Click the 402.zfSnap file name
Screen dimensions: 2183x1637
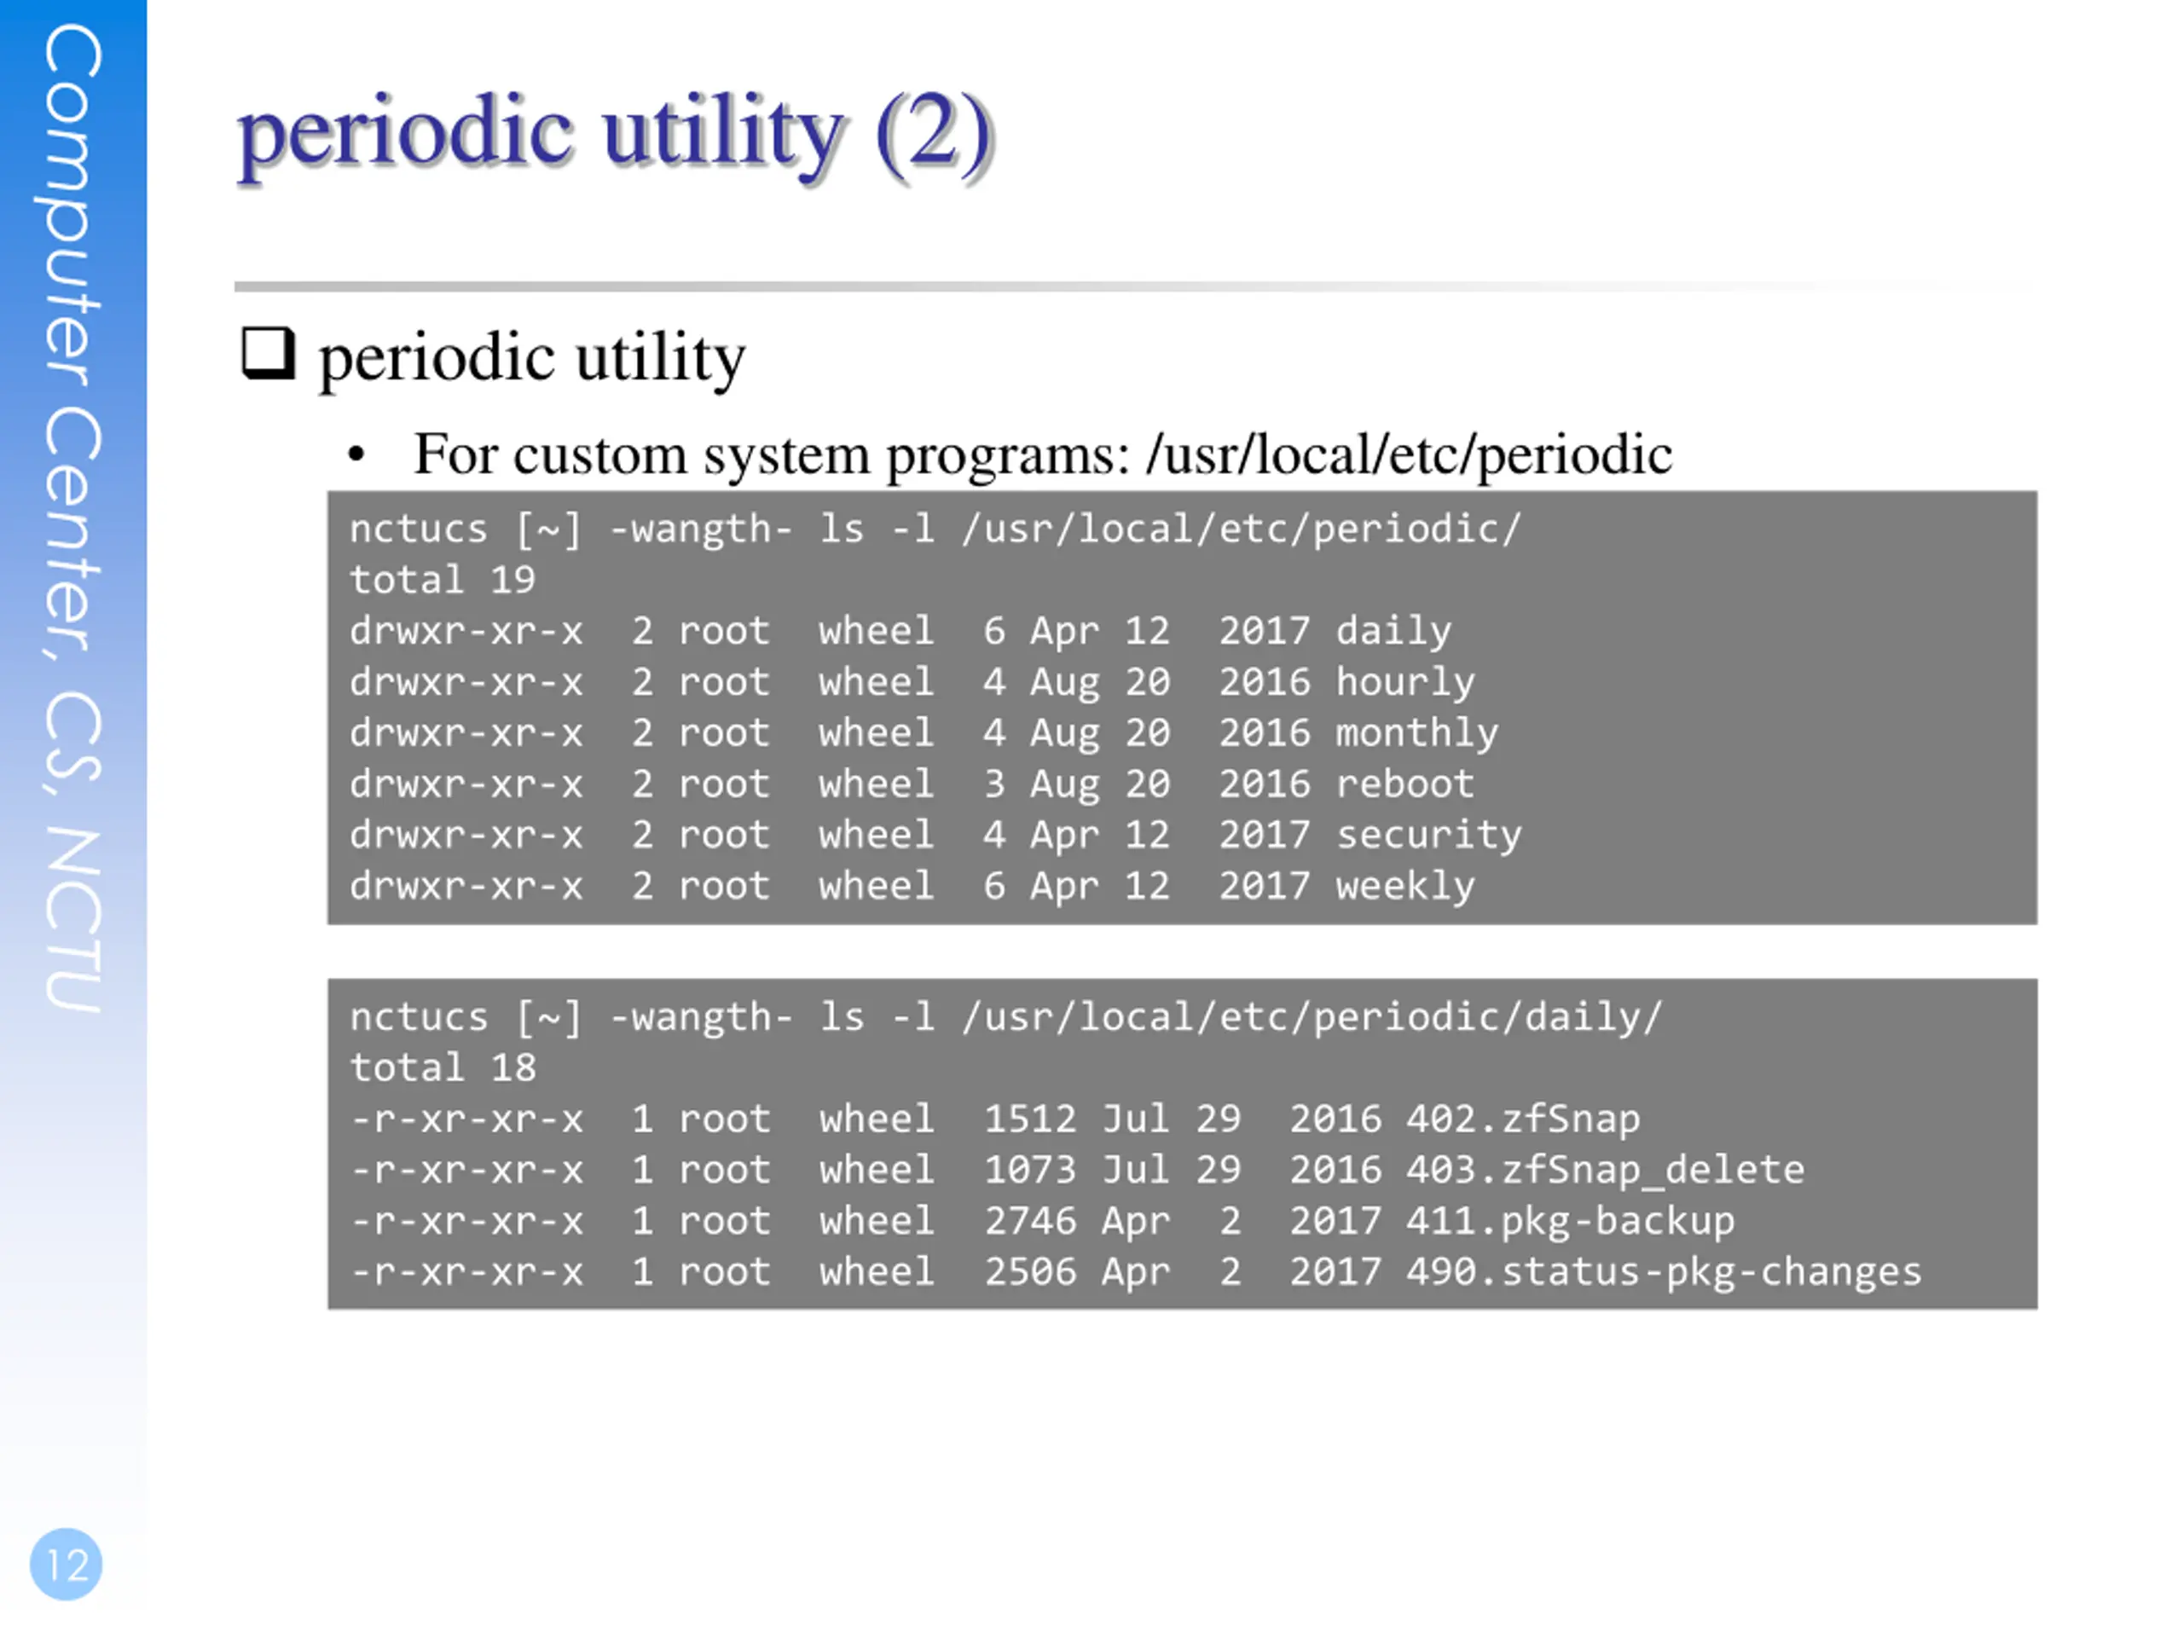coord(1523,1119)
